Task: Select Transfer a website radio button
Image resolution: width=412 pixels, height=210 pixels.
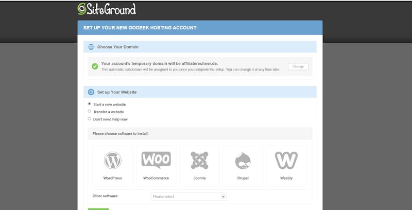Action: coord(89,111)
